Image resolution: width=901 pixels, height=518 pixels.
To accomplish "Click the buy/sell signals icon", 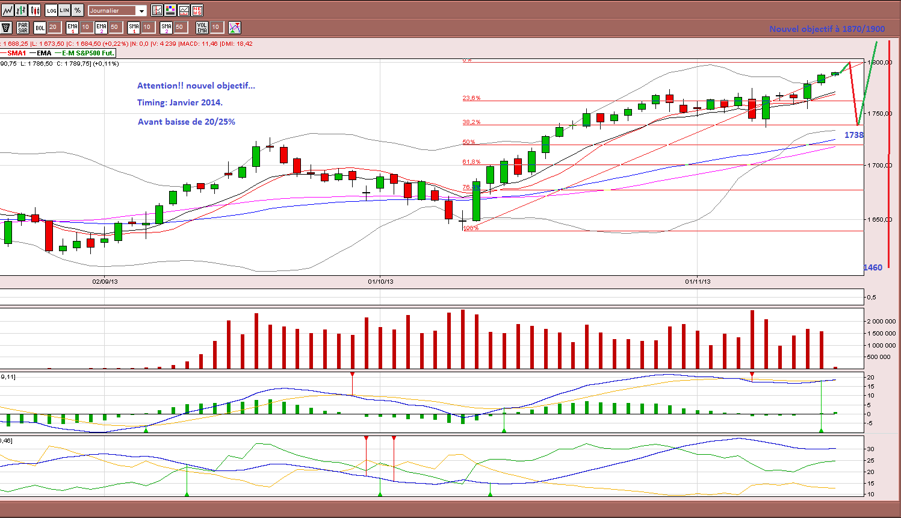I will [235, 27].
